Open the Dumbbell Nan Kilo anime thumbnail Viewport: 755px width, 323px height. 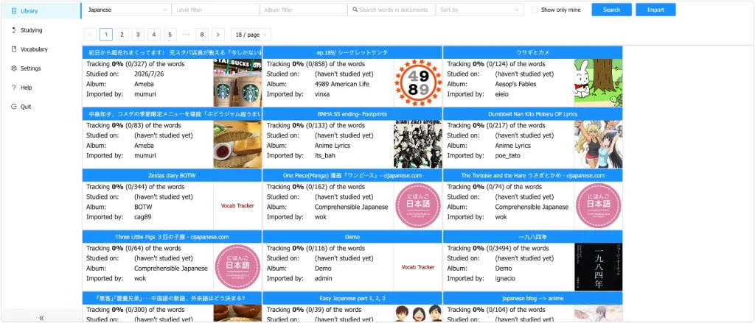point(598,144)
